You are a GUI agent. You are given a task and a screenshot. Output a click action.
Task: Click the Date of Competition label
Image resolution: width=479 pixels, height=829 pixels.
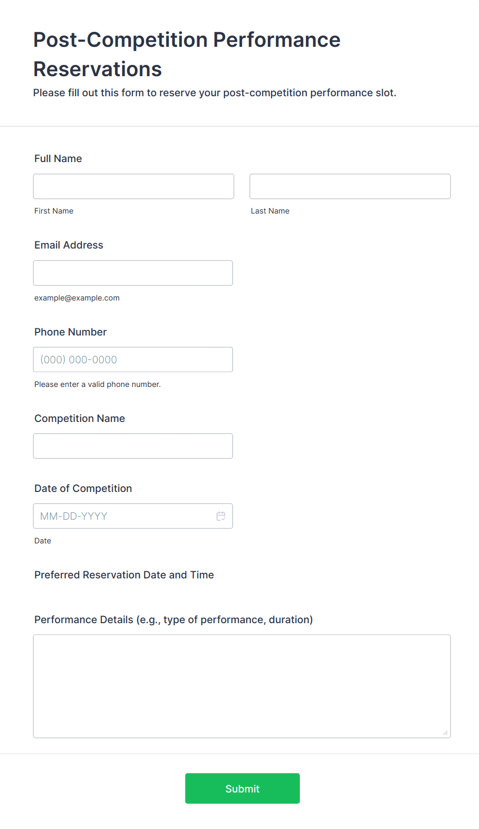pyautogui.click(x=83, y=488)
